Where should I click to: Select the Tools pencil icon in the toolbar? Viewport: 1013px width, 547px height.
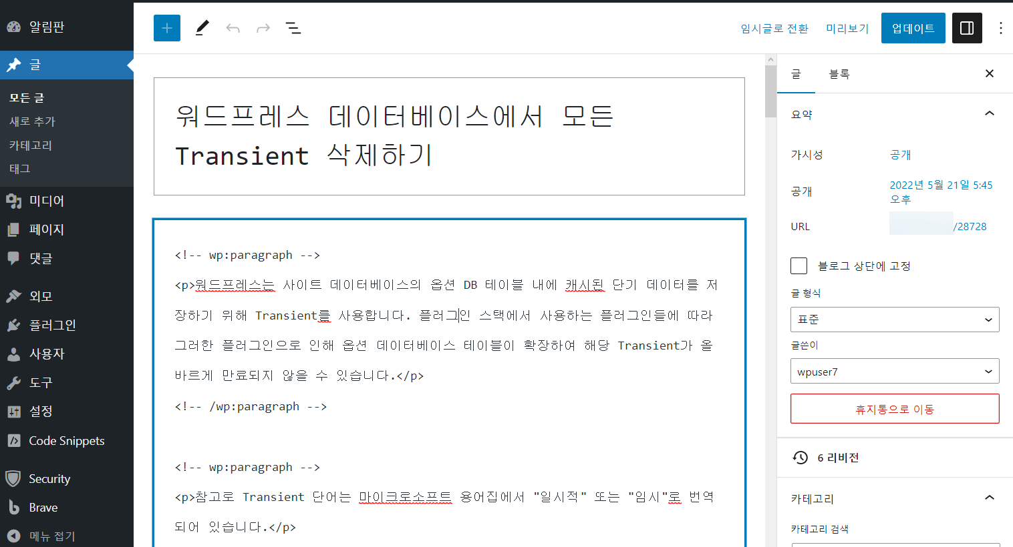202,27
